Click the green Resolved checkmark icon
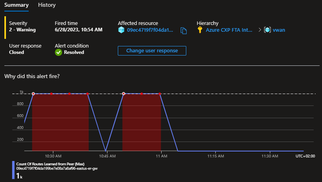 [59, 52]
